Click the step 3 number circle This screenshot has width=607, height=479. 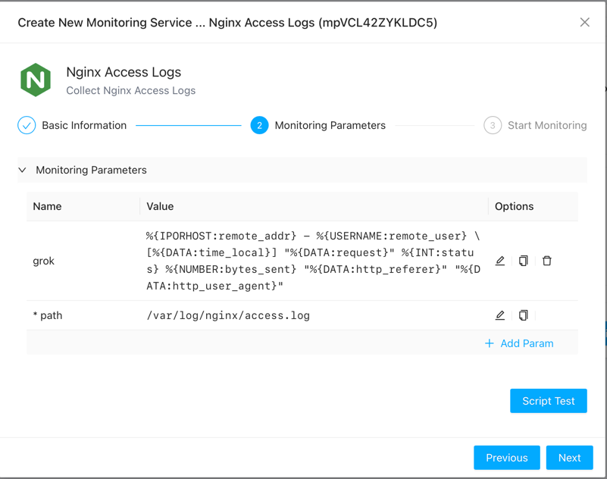pos(493,126)
